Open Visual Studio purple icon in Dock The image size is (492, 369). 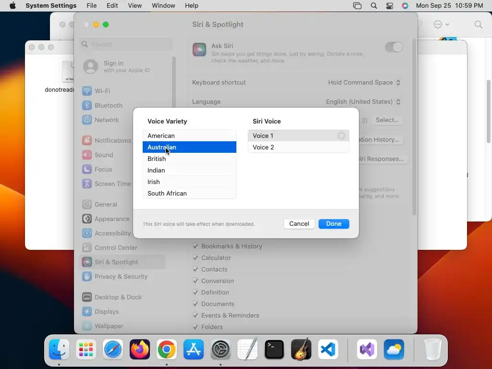367,349
